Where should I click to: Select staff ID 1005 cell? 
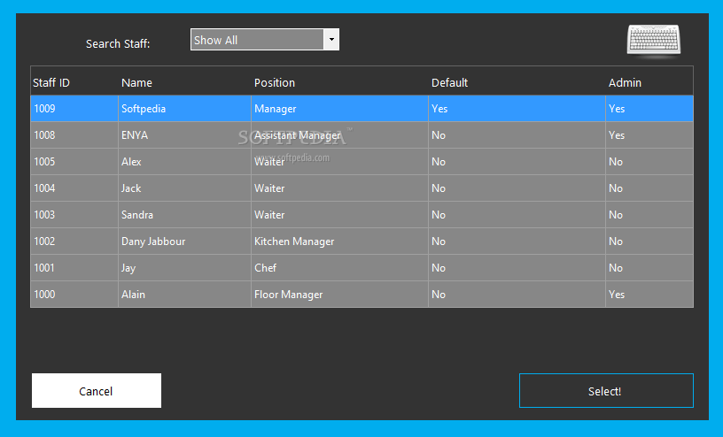[x=74, y=162]
